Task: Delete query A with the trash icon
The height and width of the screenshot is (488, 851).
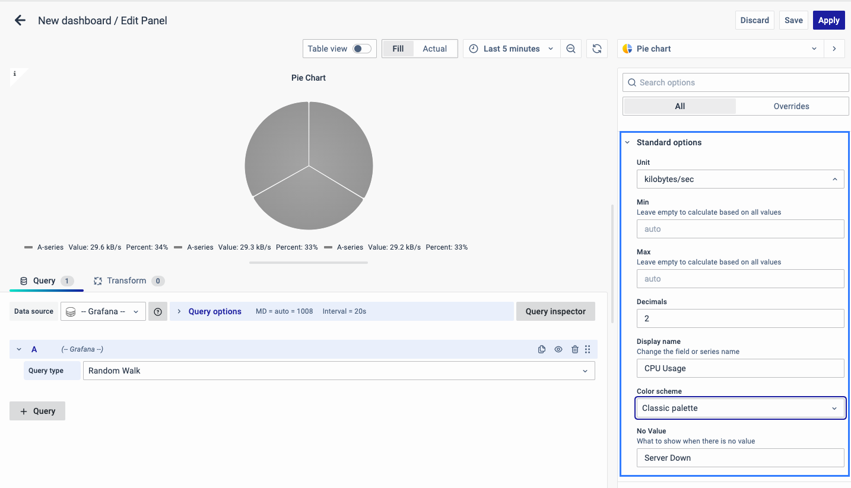Action: (574, 350)
